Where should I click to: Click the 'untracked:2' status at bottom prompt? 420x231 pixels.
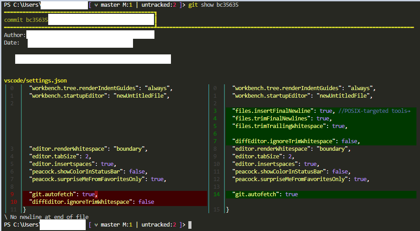click(x=159, y=225)
